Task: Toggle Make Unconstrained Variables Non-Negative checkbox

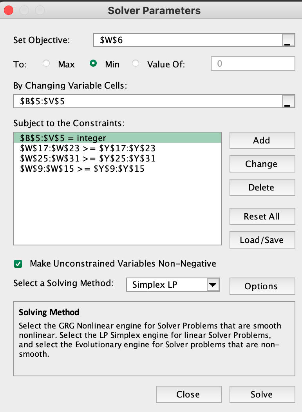Action: point(18,264)
